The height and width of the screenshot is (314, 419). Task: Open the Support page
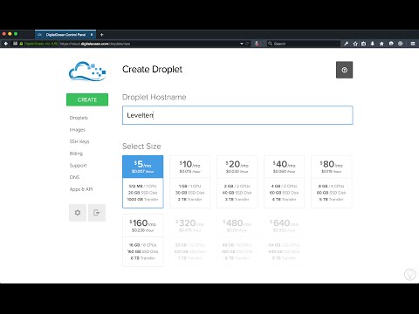[78, 166]
